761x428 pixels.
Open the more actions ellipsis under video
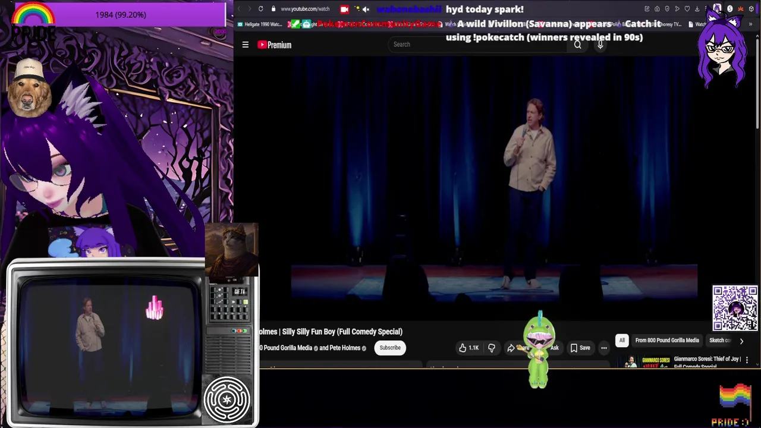pyautogui.click(x=603, y=348)
